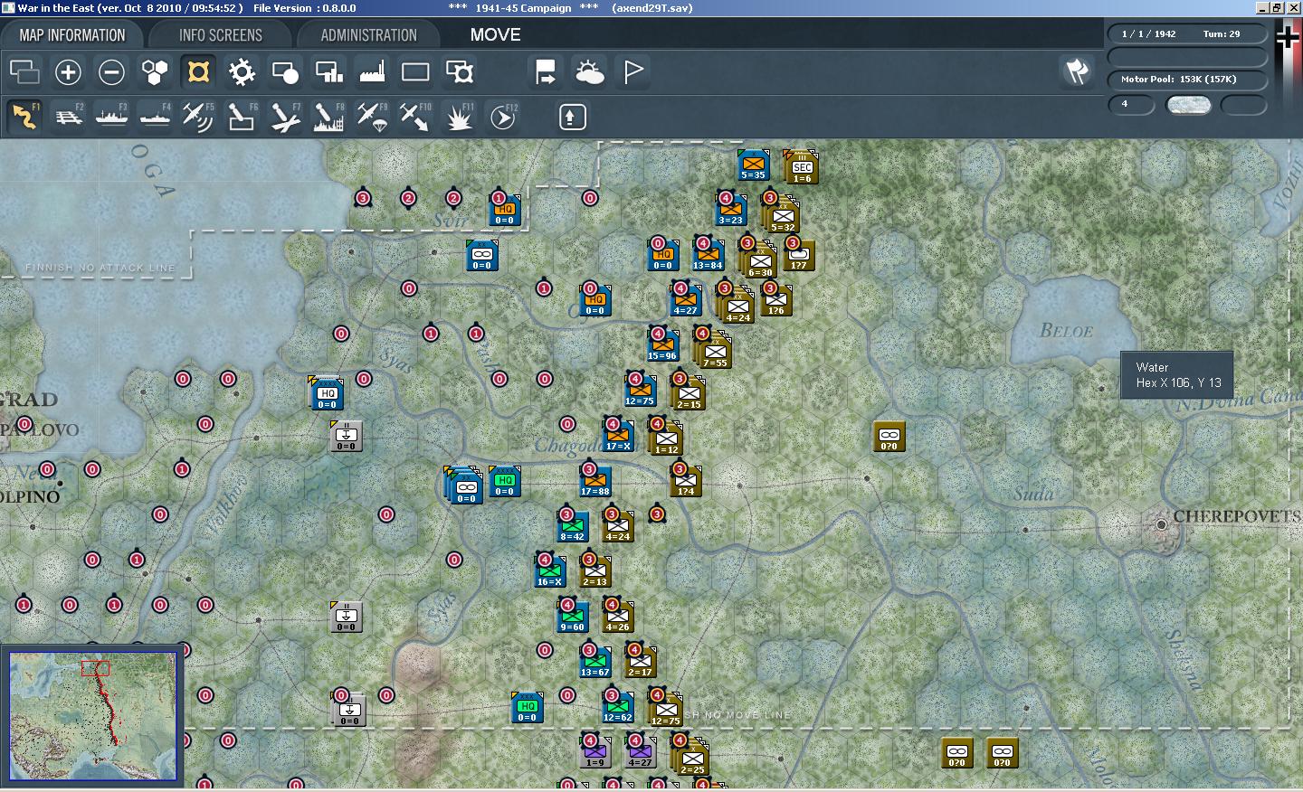
Task: Select the 17=88 unit counter
Action: pos(594,481)
